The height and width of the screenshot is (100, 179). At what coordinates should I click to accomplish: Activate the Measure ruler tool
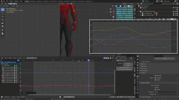coord(3,33)
